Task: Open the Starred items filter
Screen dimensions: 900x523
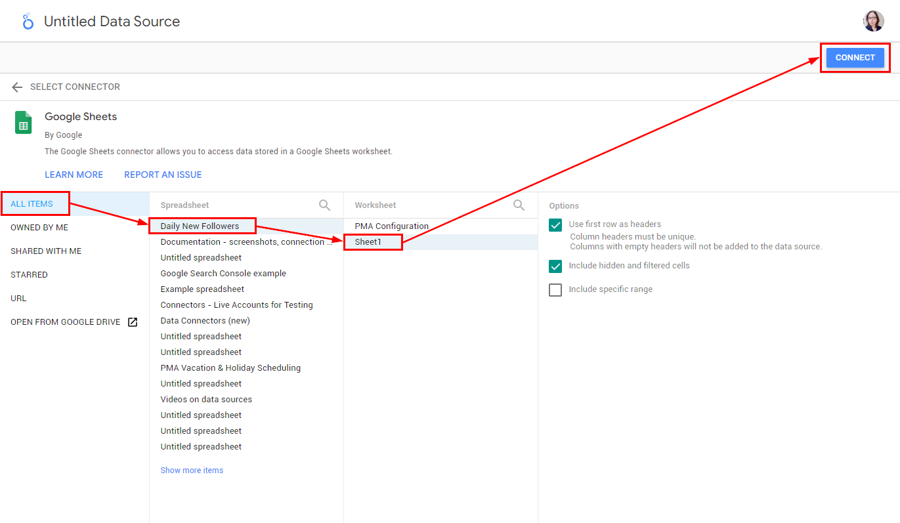Action: pyautogui.click(x=29, y=275)
